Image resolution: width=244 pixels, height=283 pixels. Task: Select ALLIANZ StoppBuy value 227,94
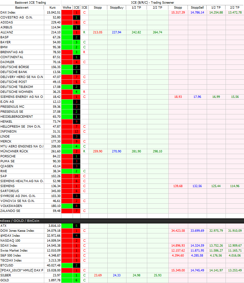[117, 32]
